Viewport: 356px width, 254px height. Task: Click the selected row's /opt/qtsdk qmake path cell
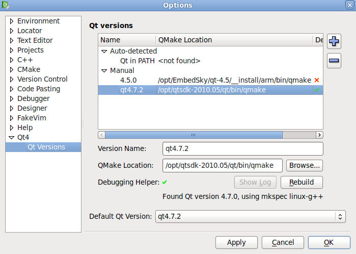pyautogui.click(x=211, y=90)
